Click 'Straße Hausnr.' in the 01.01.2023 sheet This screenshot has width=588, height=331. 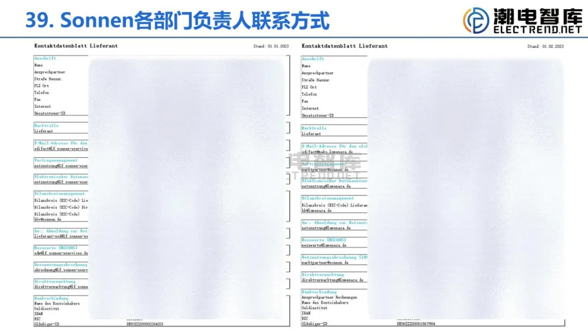click(47, 79)
